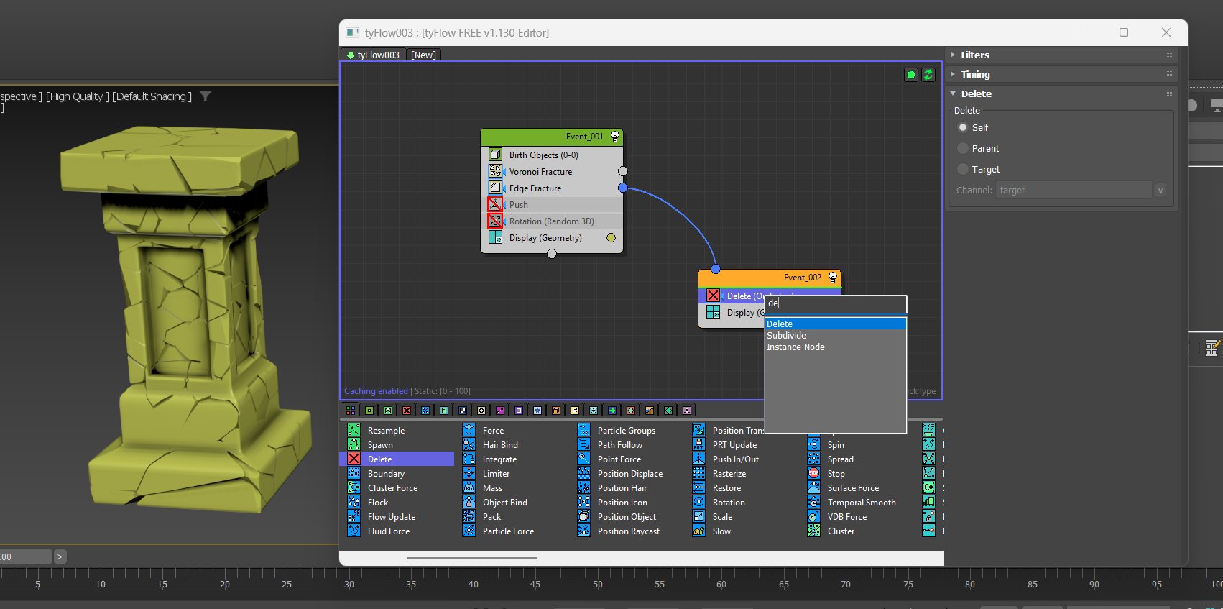
Task: Toggle the Event_001 lightbulb
Action: pos(615,137)
